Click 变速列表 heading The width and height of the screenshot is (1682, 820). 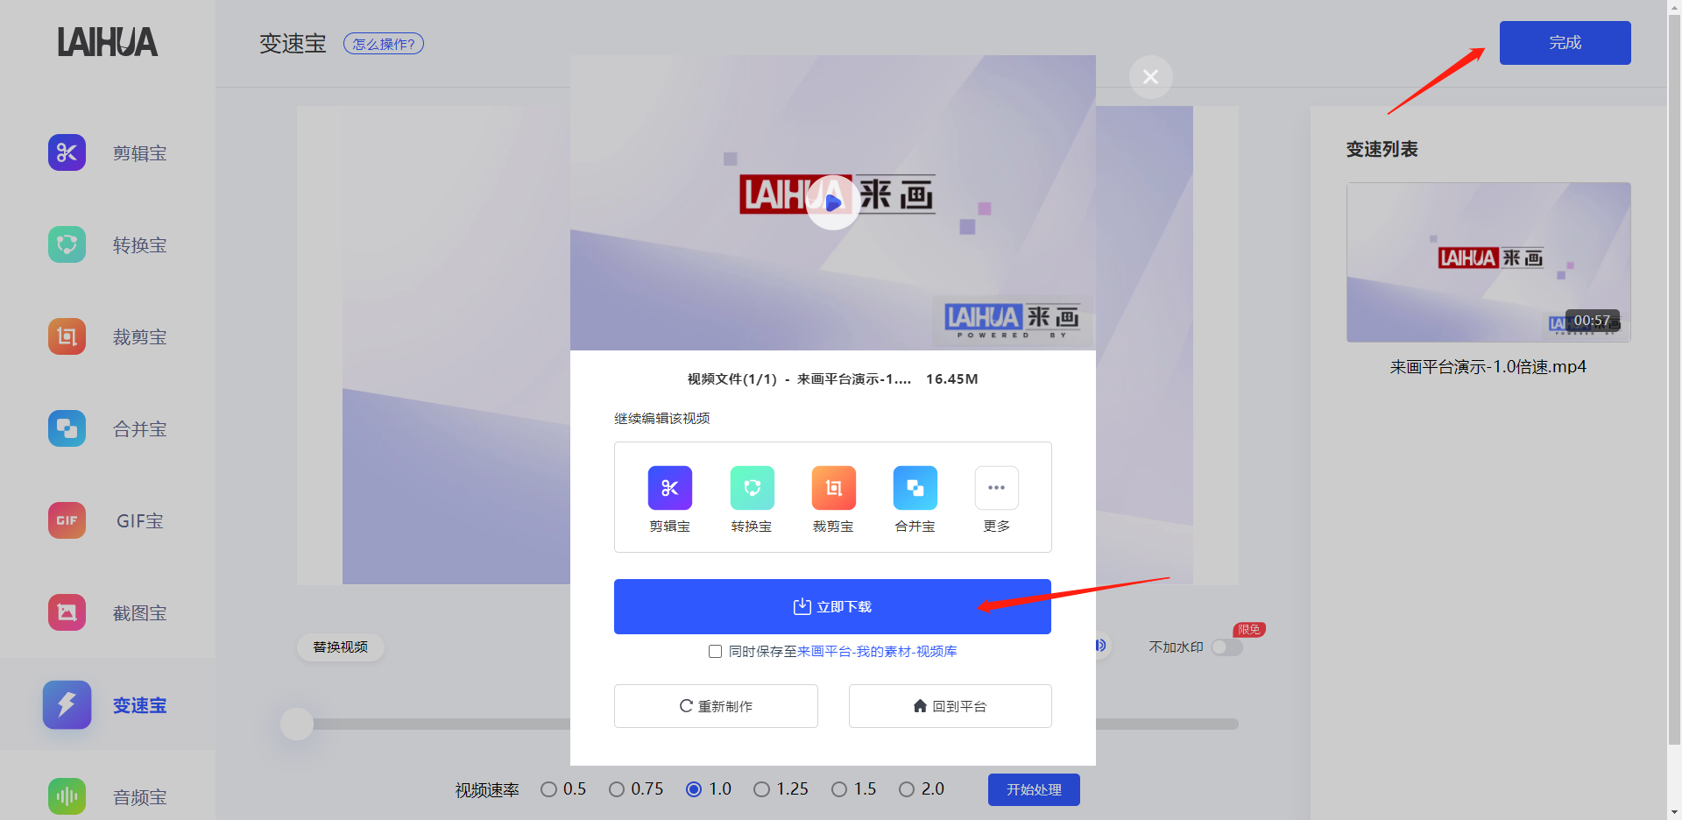pos(1382,150)
